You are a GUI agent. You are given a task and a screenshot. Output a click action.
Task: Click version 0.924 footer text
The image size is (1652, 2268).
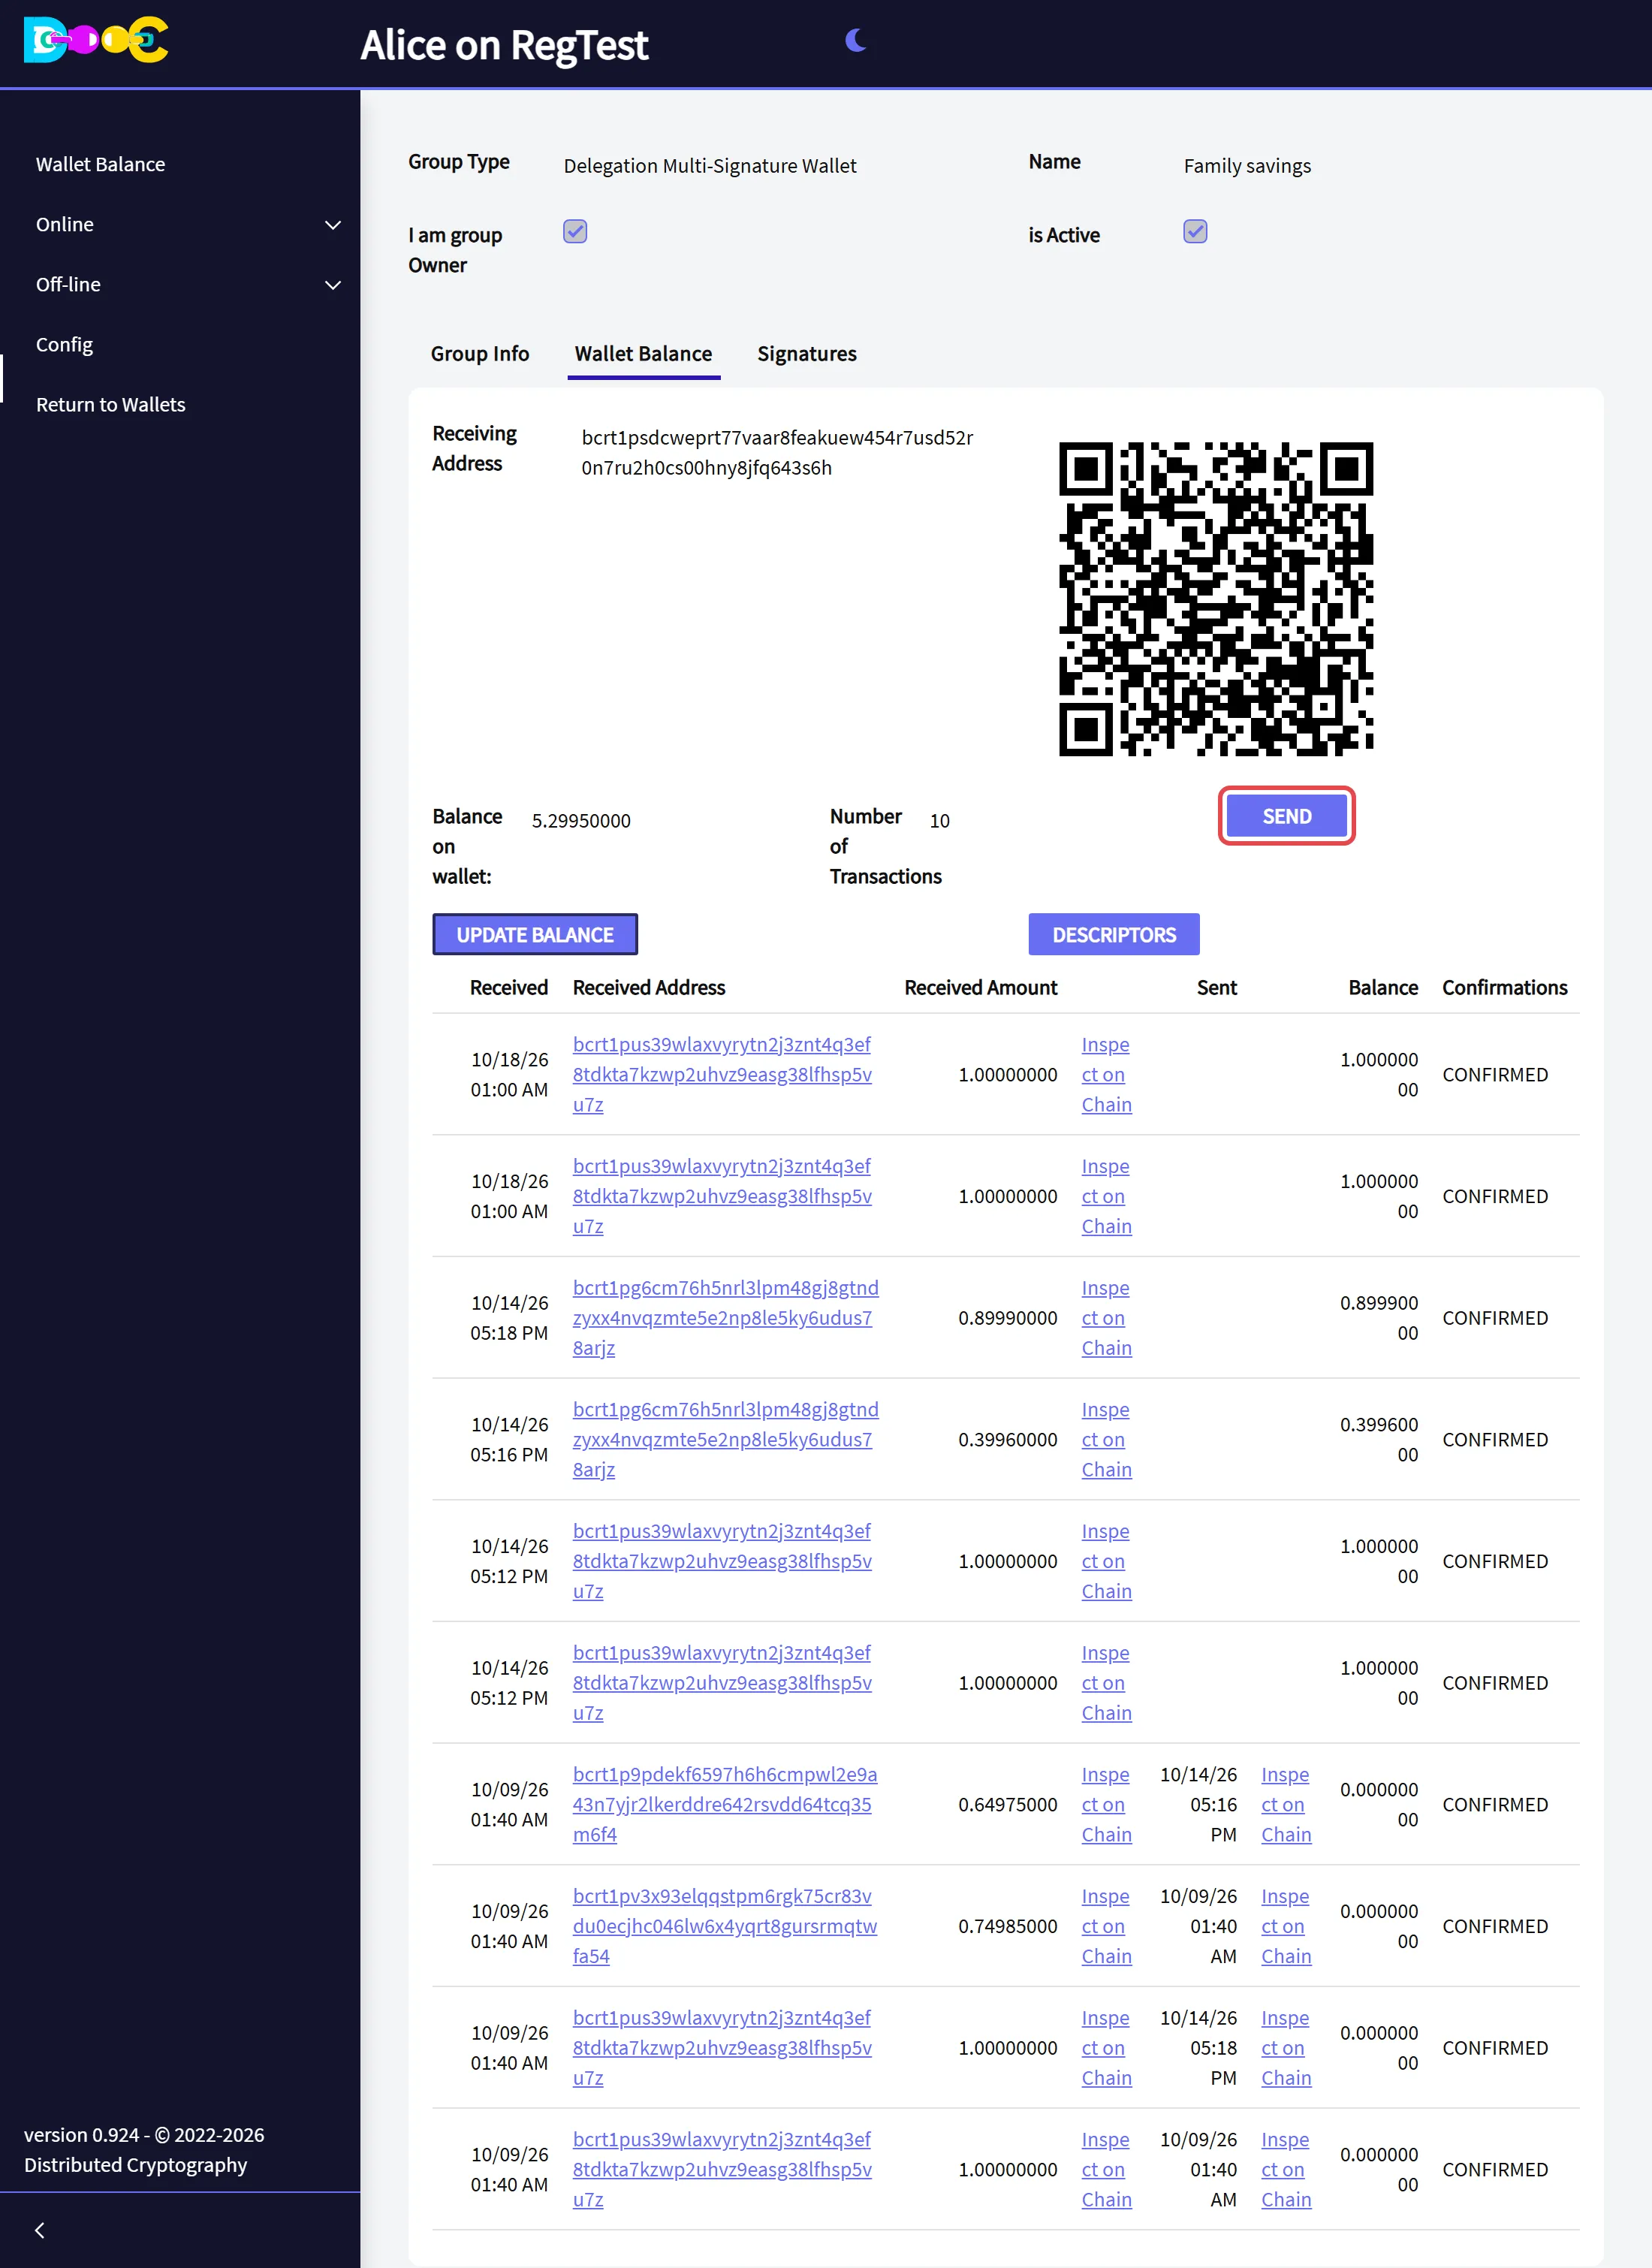pyautogui.click(x=144, y=2149)
